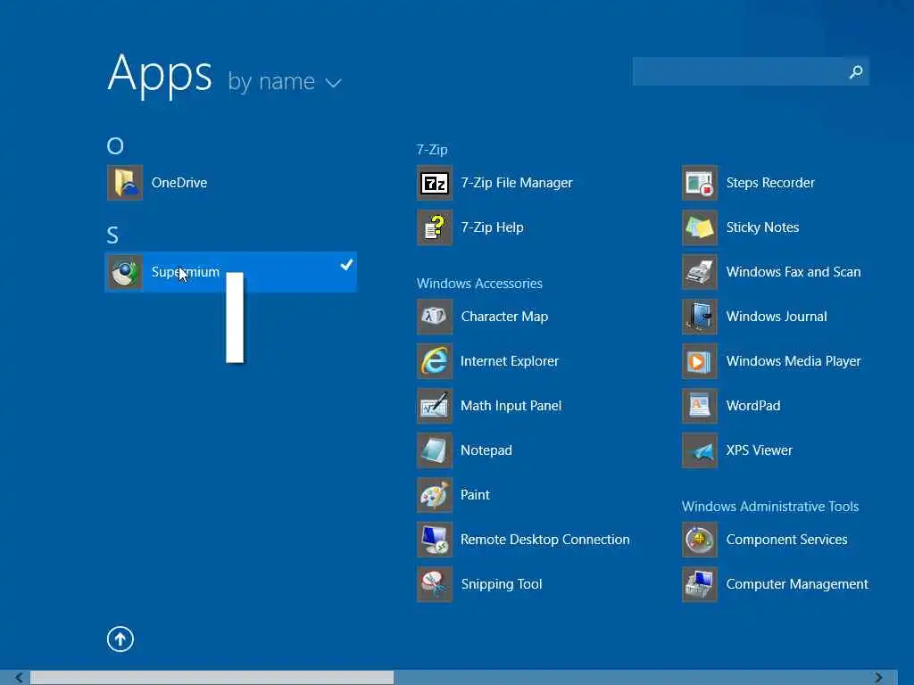The width and height of the screenshot is (914, 685).
Task: Launch Internet Explorer icon
Action: [x=435, y=361]
